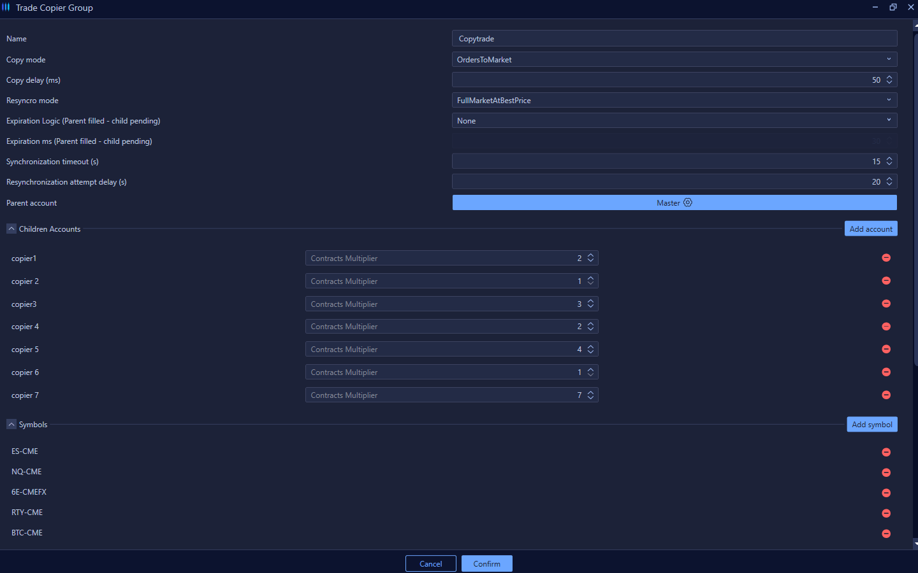Delete the NQ-CME symbol

885,472
